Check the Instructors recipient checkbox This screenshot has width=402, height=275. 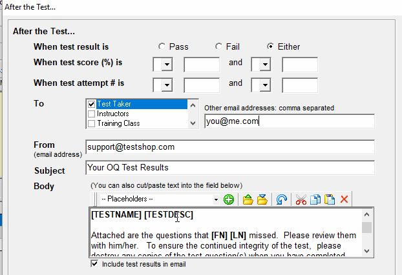pos(91,114)
